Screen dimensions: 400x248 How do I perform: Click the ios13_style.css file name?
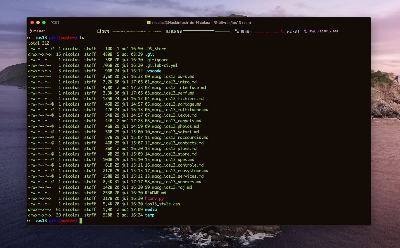pyautogui.click(x=163, y=204)
